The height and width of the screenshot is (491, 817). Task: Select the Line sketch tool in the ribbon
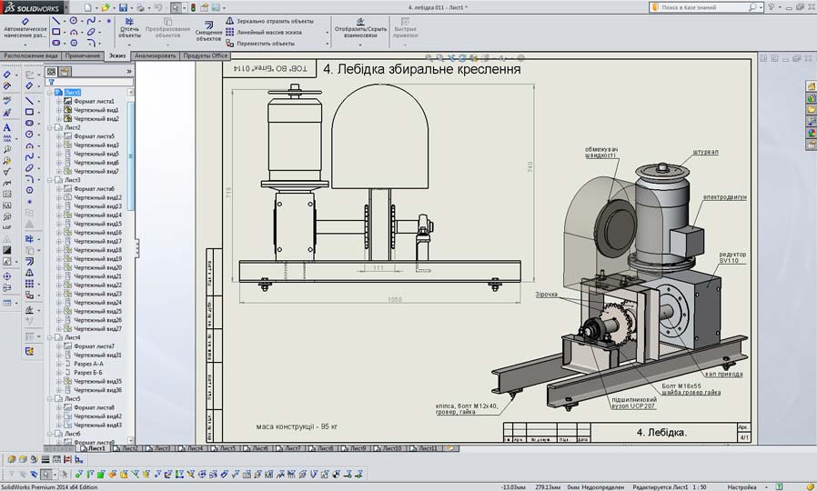tap(55, 21)
